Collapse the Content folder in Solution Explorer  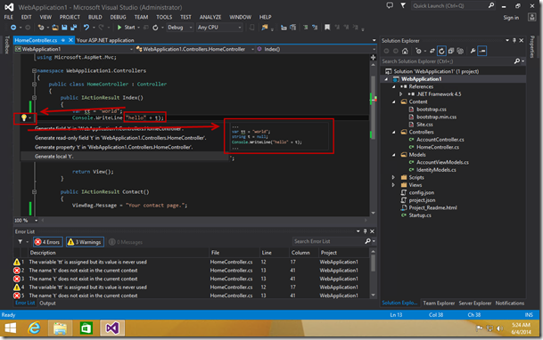tap(394, 102)
